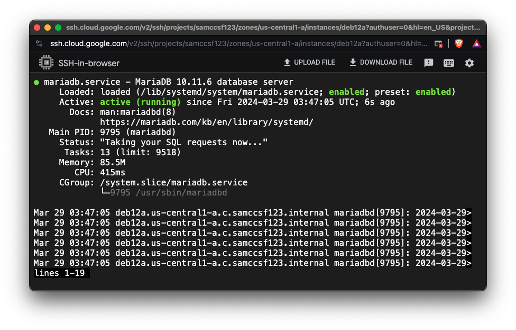This screenshot has width=516, height=330.
Task: Click the green status dot before mariadb.service
Action: pyautogui.click(x=36, y=82)
